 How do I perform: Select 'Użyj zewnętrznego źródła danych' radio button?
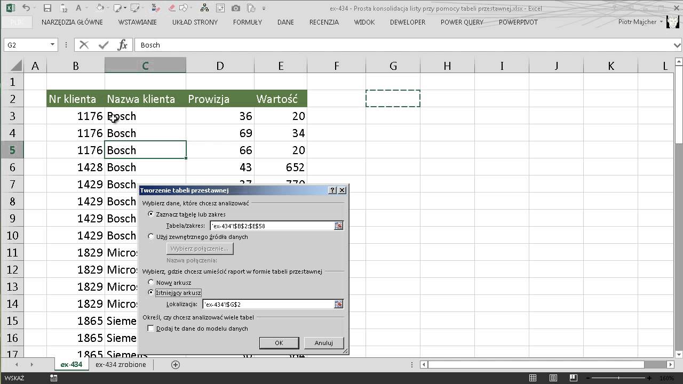[x=151, y=237]
